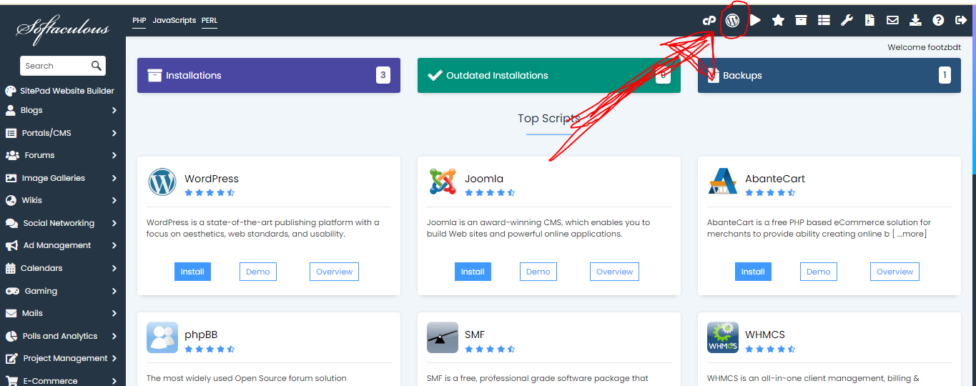Expand the Calendars category chevron
The height and width of the screenshot is (386, 976).
[114, 268]
